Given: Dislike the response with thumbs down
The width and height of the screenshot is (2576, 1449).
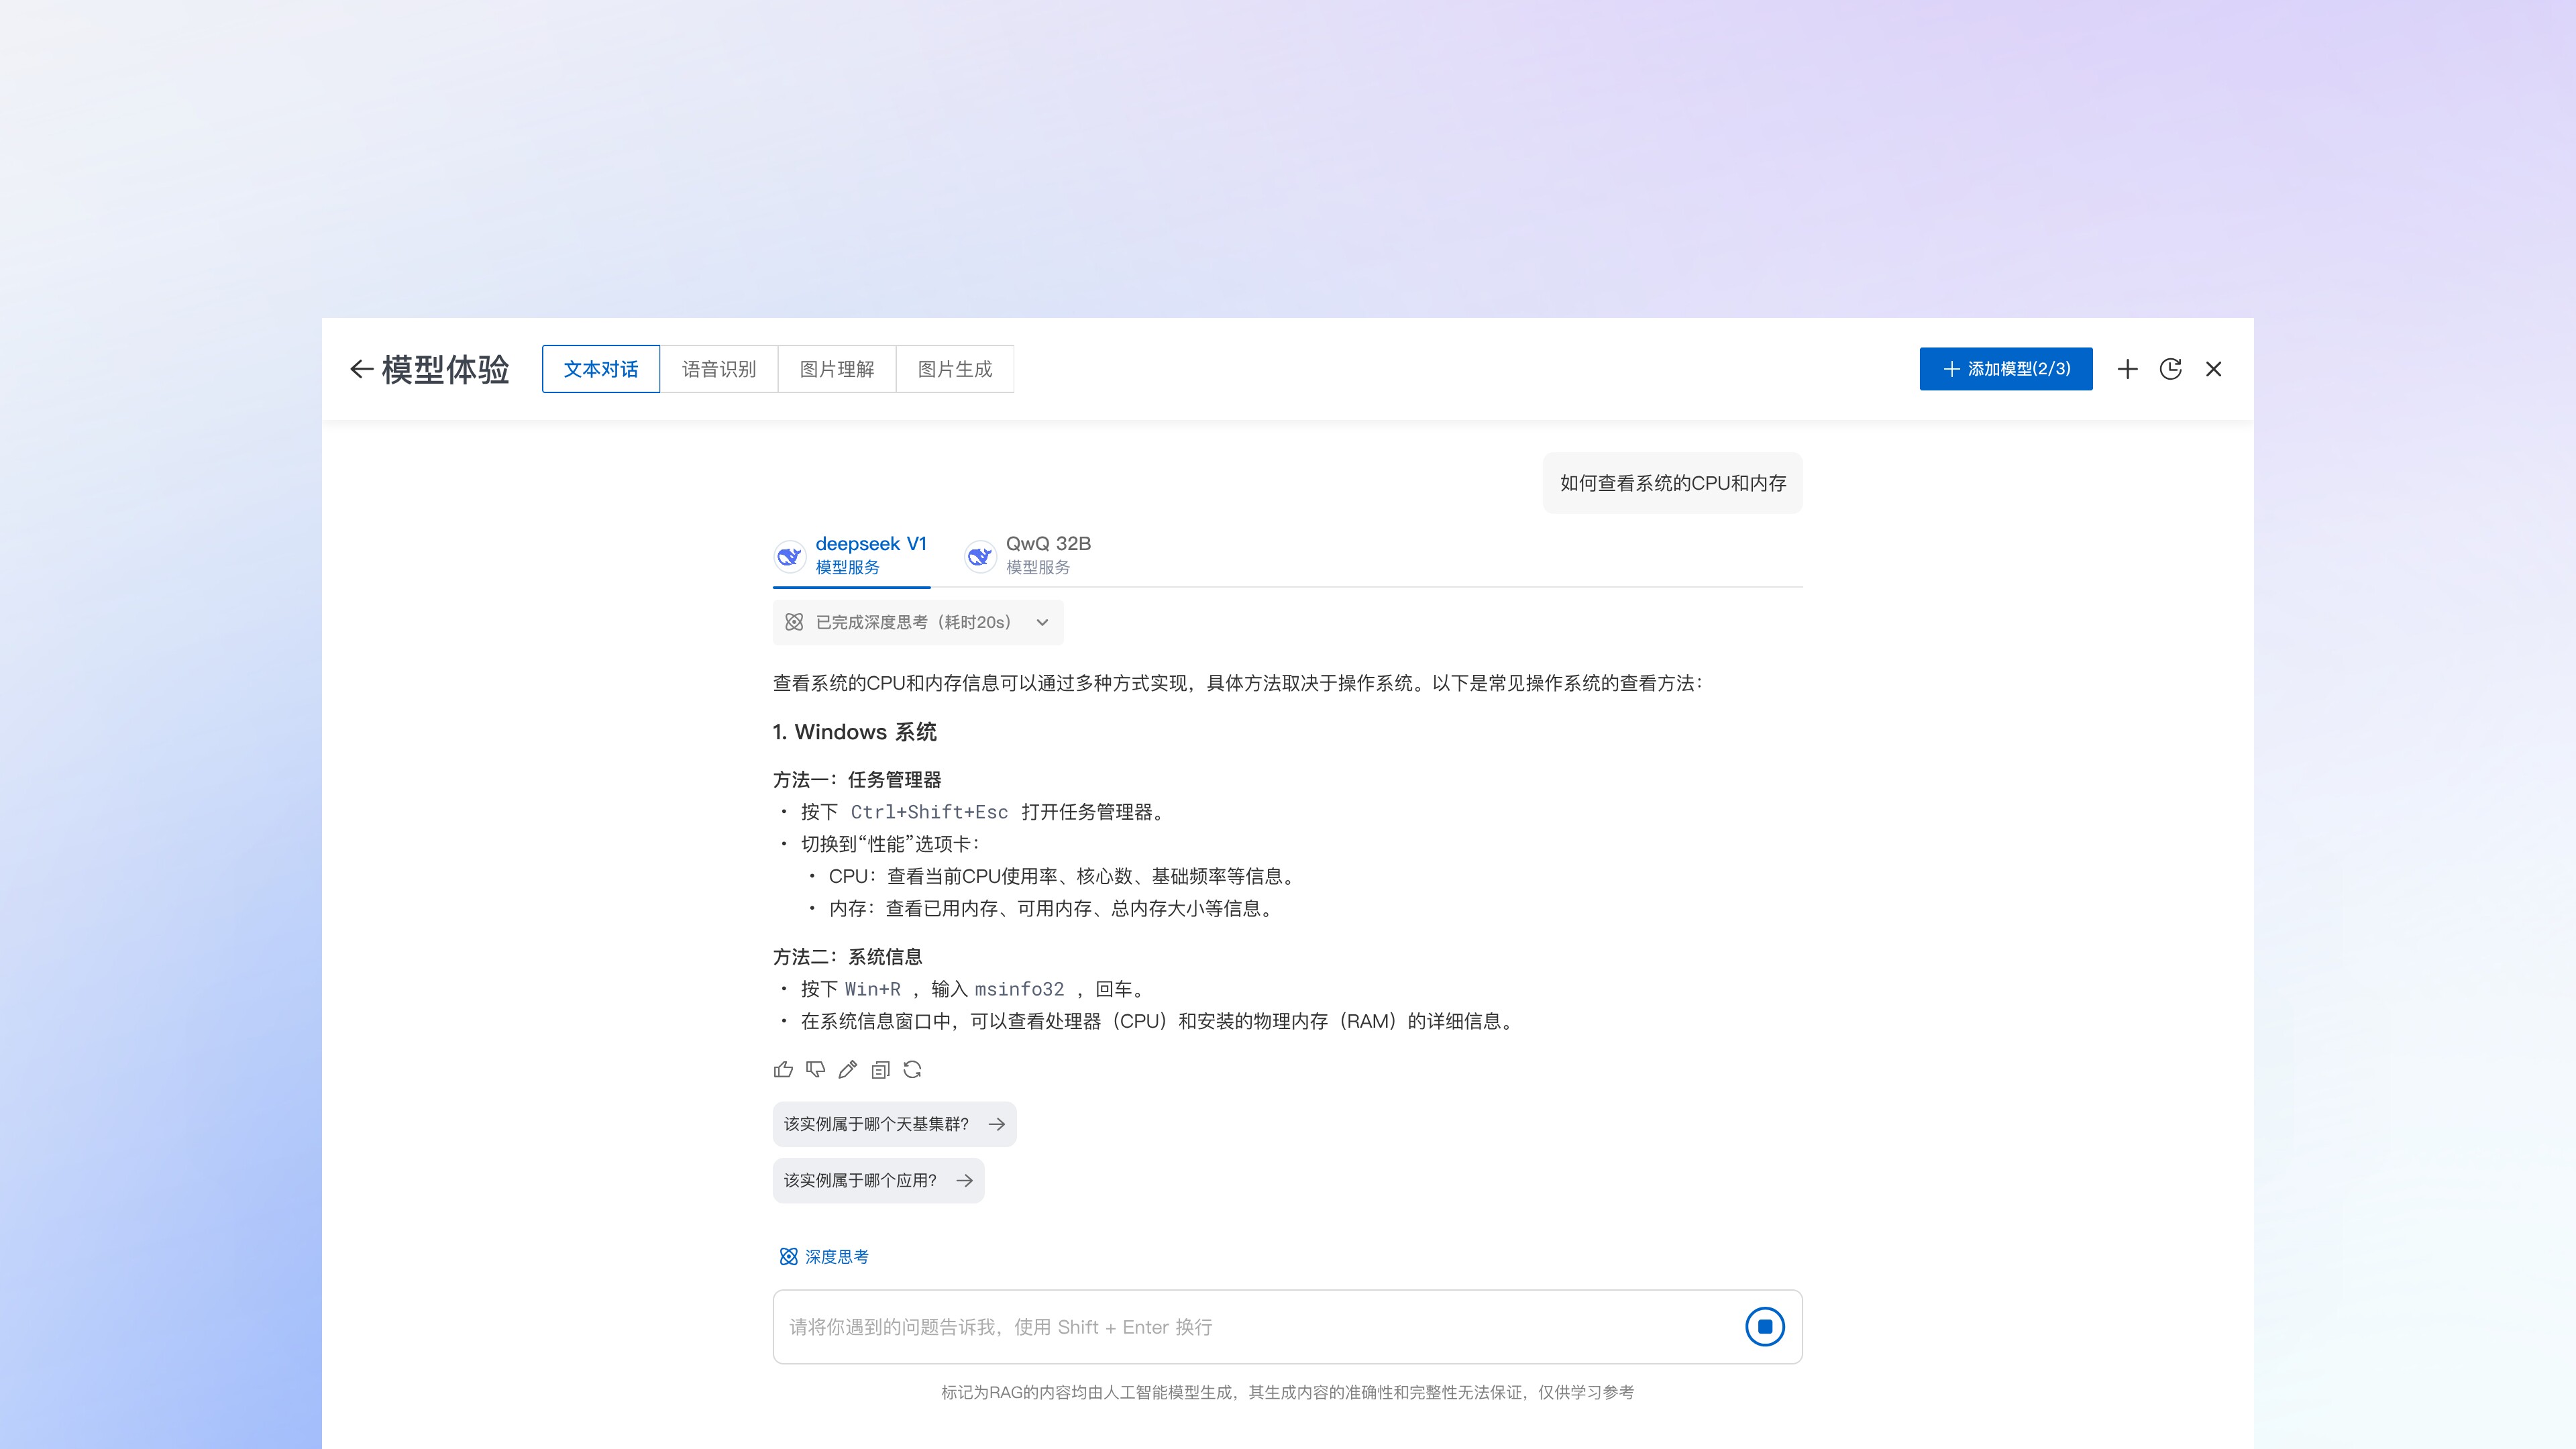Looking at the screenshot, I should [816, 1070].
